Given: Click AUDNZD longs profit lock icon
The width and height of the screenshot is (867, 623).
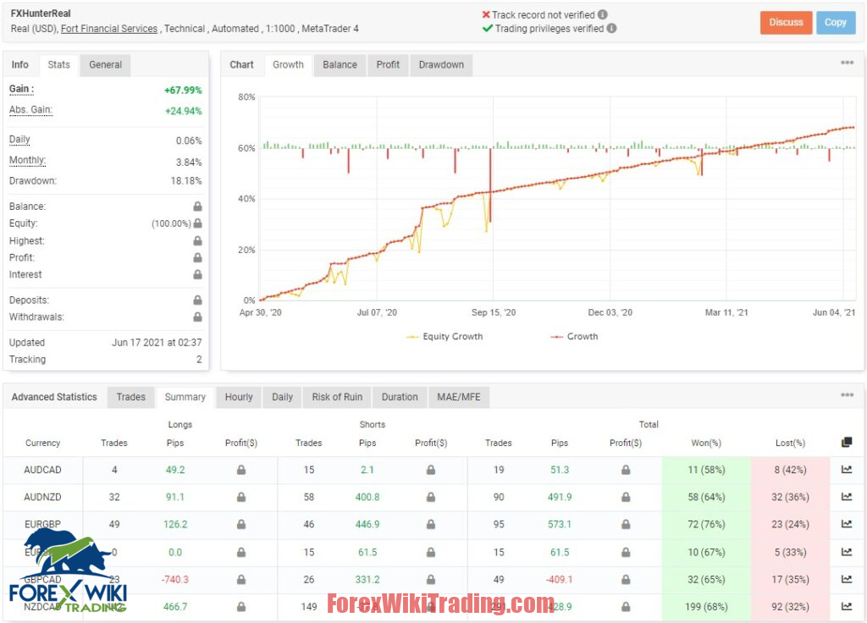Looking at the screenshot, I should 241,497.
